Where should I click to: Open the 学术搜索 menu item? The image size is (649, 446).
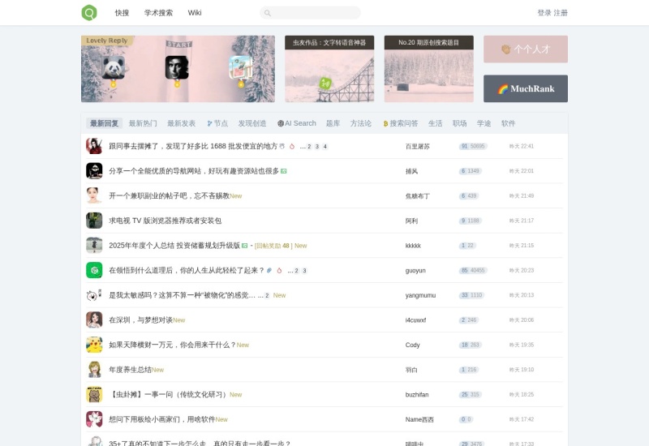158,13
